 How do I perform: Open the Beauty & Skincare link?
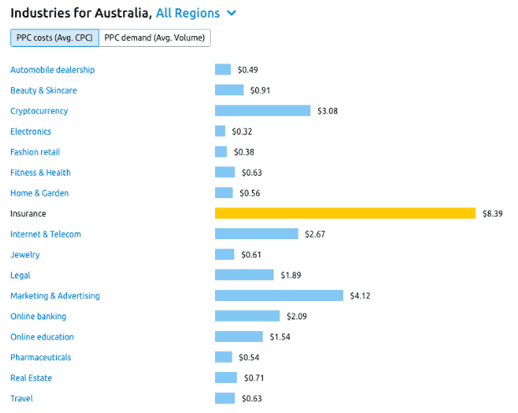[x=44, y=90]
